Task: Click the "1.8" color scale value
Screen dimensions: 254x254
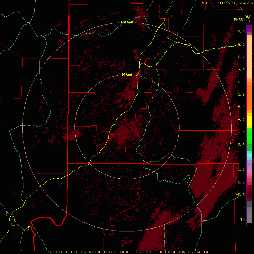Action: pos(241,157)
